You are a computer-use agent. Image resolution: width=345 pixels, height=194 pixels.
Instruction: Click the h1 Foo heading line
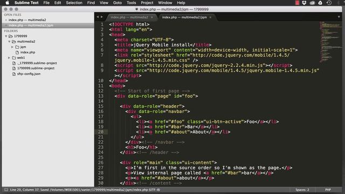click(141, 147)
